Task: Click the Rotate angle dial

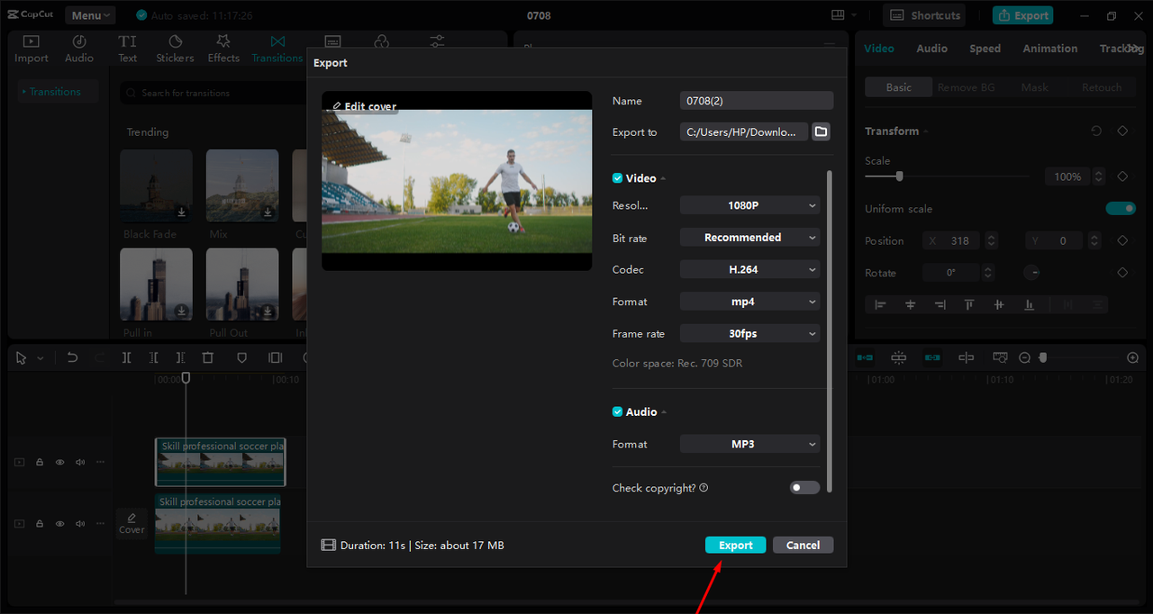Action: [x=1033, y=273]
